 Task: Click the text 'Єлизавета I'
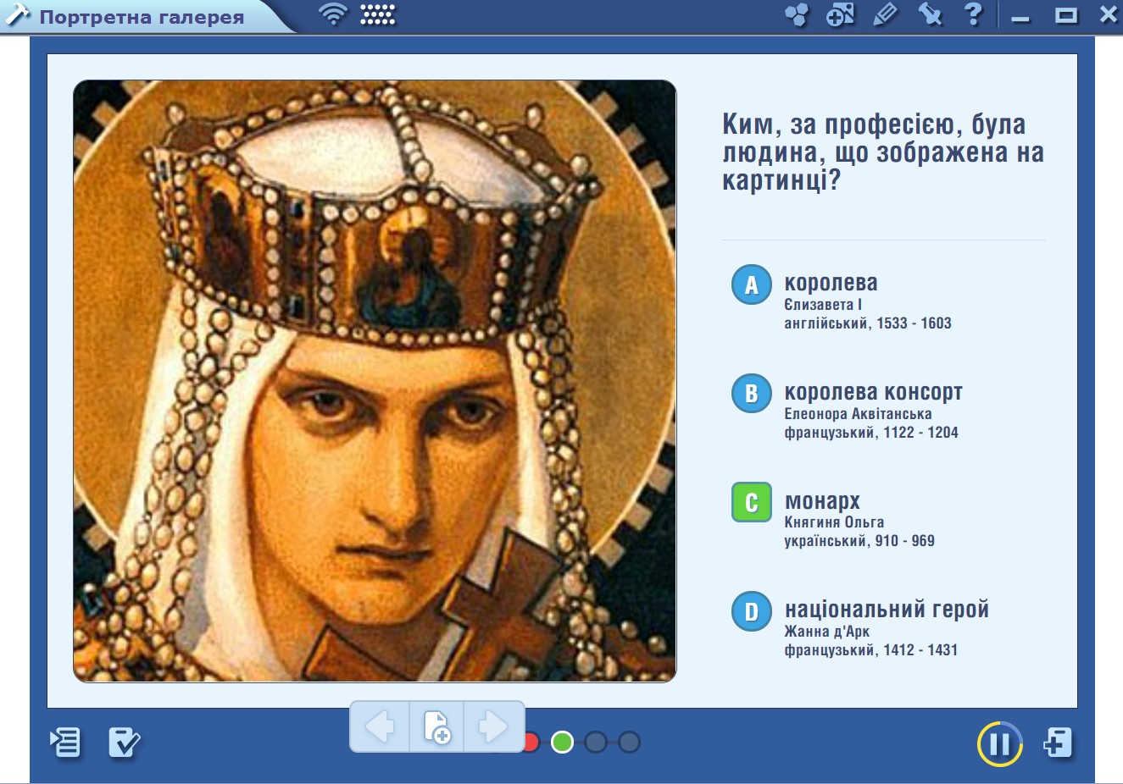pos(823,305)
